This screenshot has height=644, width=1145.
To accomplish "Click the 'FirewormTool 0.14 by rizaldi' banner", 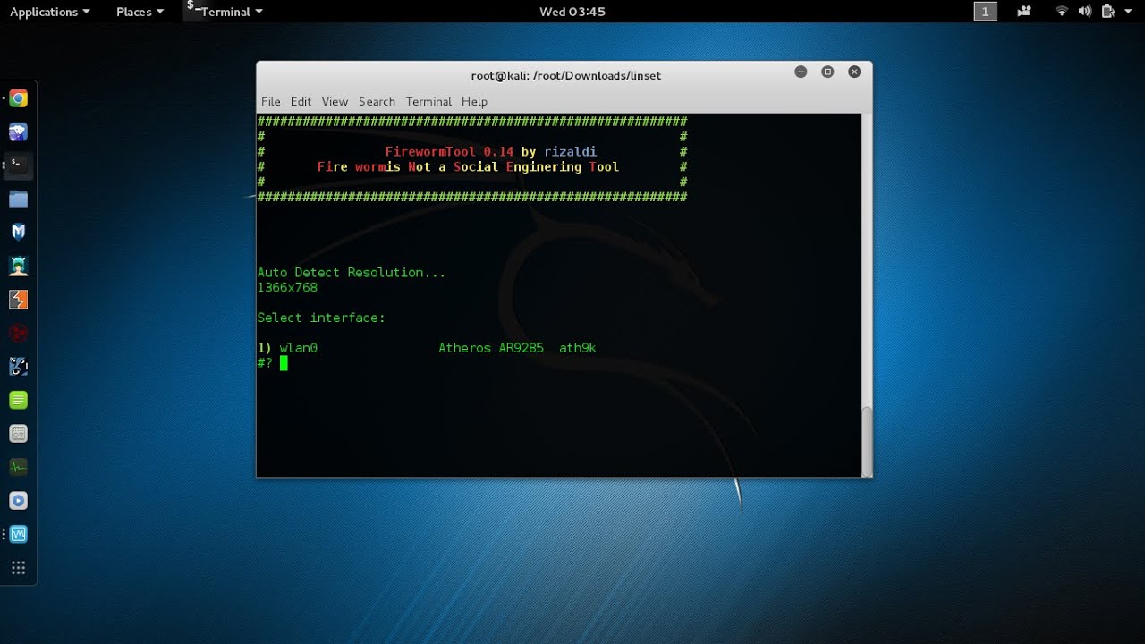I will pos(491,152).
